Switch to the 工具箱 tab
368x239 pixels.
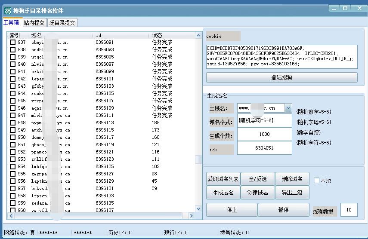point(11,22)
